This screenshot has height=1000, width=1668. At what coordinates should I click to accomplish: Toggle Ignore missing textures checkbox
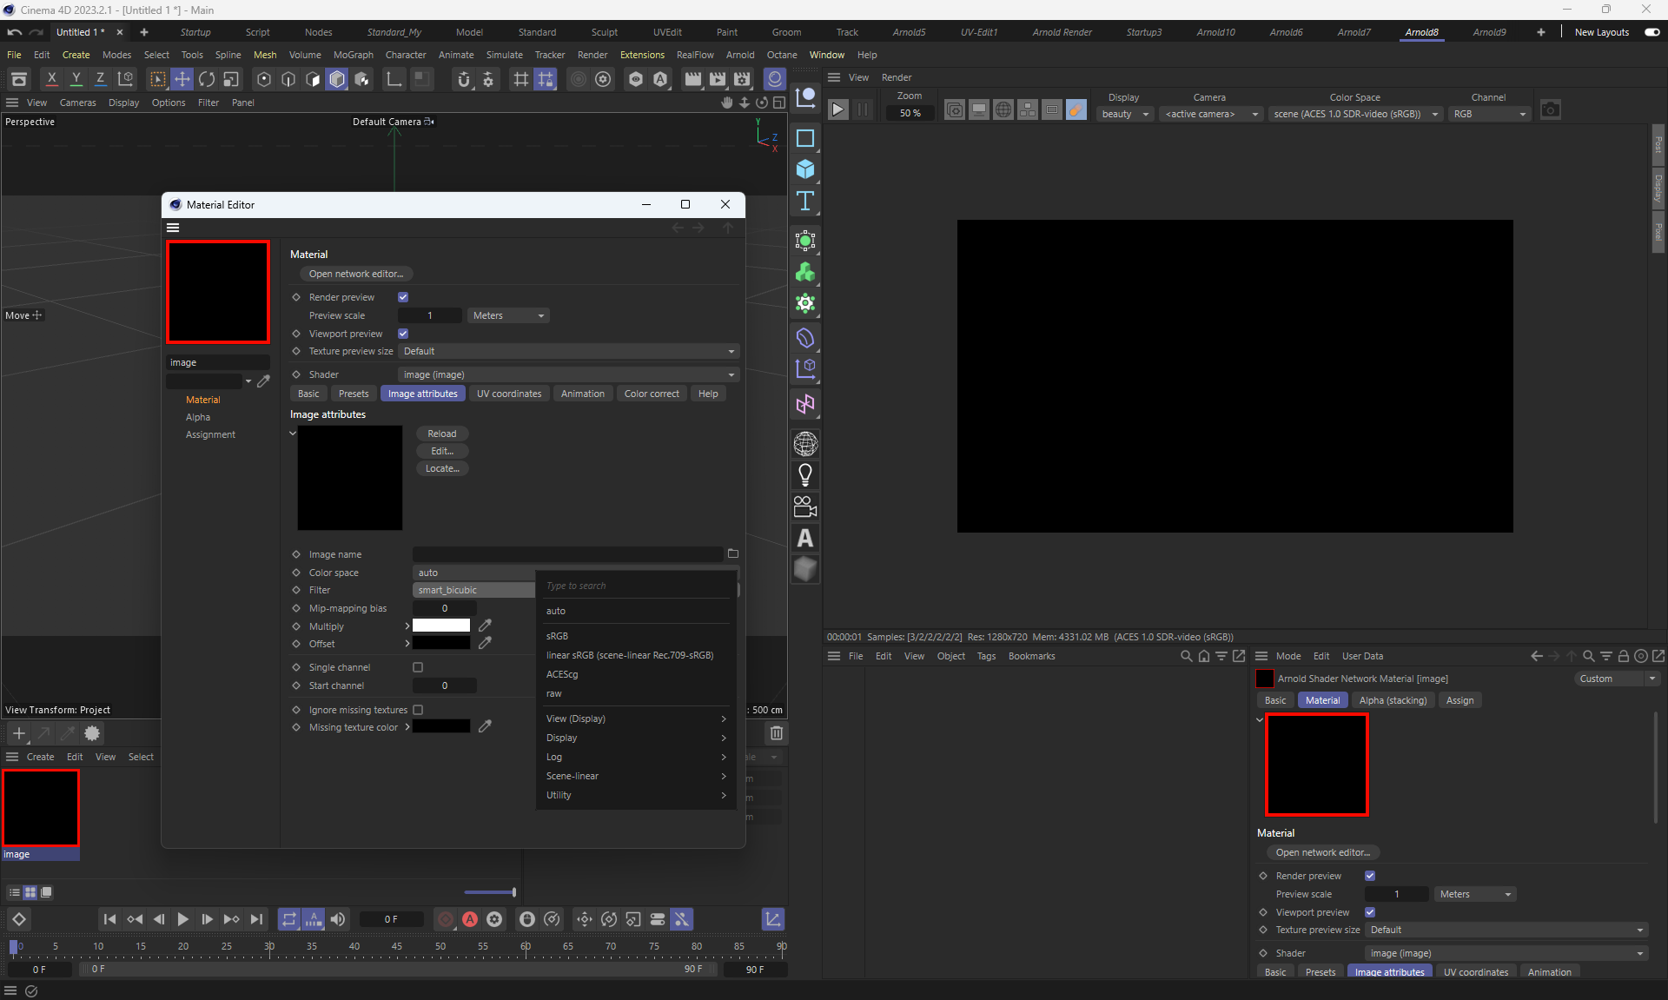click(418, 710)
